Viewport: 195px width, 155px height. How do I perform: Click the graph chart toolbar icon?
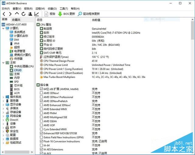click(37, 14)
